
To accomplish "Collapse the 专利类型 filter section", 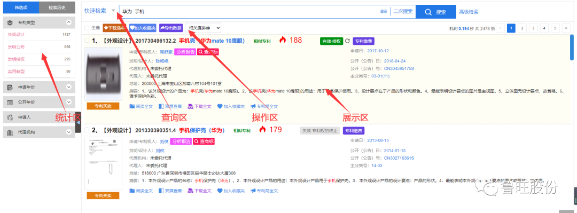I will [68, 22].
